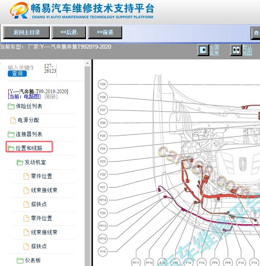Select the F26 callout circle
The height and width of the screenshot is (266, 260).
[x=103, y=123]
